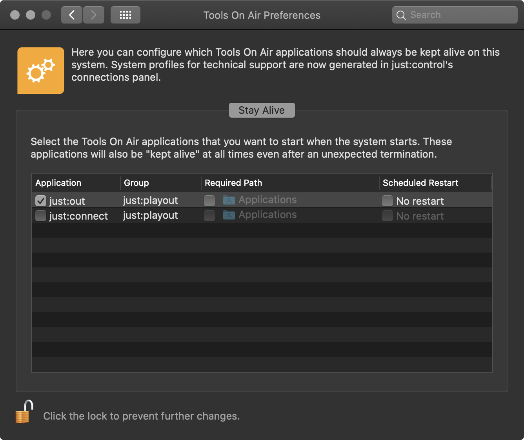This screenshot has width=524, height=440.
Task: Toggle No restart checkbox for just:out
Action: click(x=388, y=201)
